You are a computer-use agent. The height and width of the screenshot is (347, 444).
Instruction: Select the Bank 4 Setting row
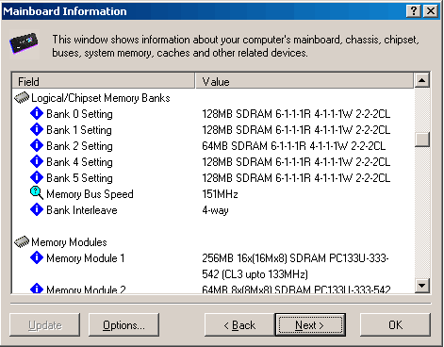pos(213,161)
